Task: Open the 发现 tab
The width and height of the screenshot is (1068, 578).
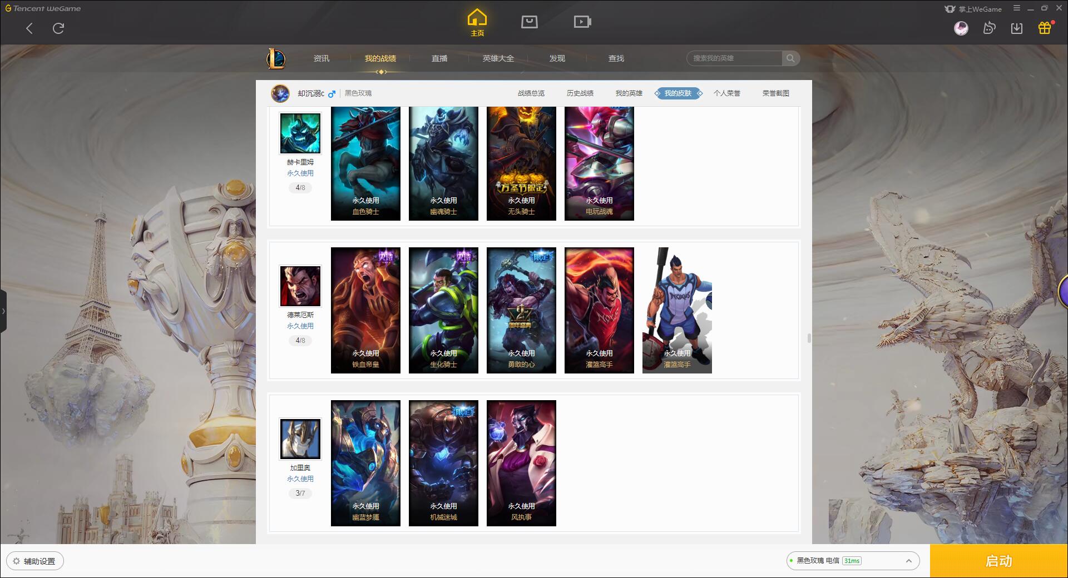Action: [x=557, y=58]
